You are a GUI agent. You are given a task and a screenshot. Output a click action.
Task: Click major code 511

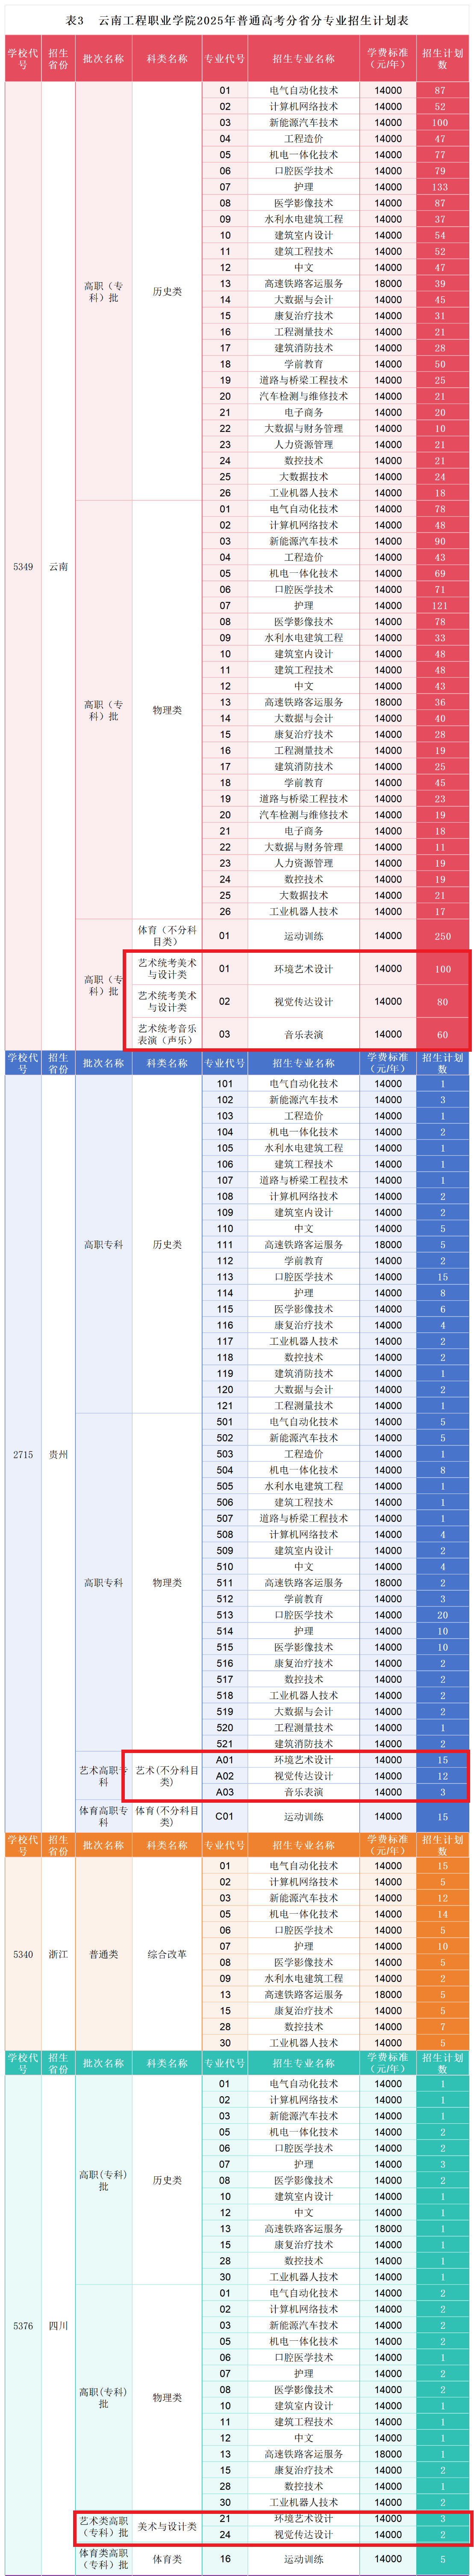click(x=224, y=1582)
